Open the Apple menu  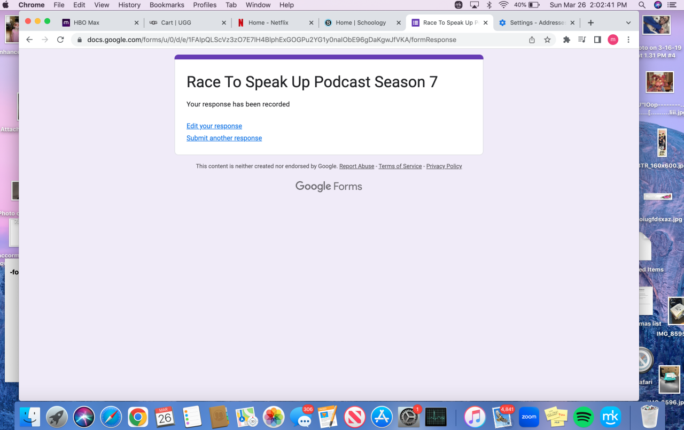pyautogui.click(x=6, y=5)
